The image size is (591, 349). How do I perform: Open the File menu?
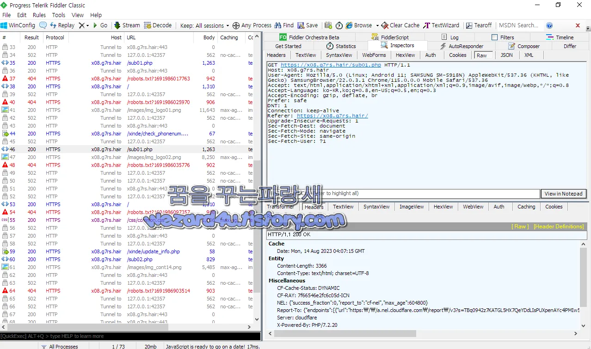click(x=6, y=15)
